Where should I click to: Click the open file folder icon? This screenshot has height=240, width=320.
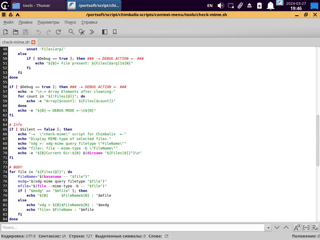16,32
